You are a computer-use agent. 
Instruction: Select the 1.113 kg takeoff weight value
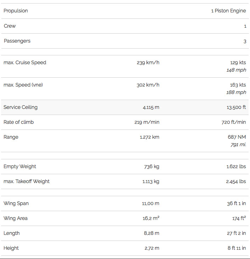[151, 181]
